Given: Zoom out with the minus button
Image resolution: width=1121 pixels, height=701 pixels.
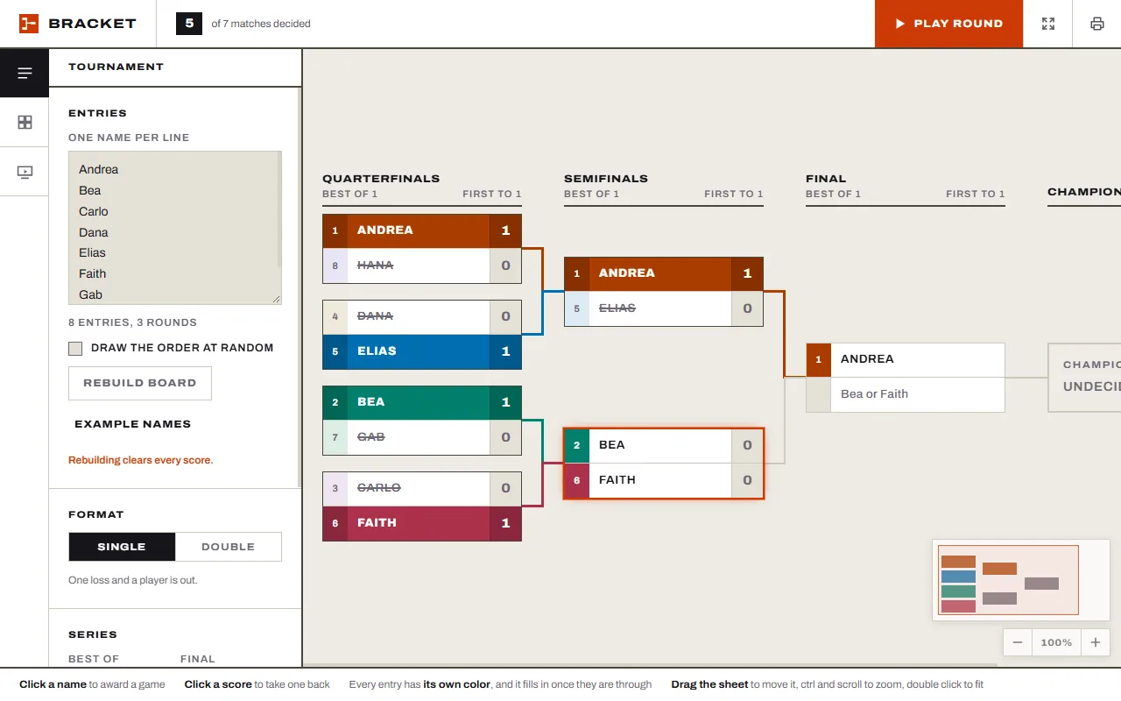Looking at the screenshot, I should [x=1018, y=642].
